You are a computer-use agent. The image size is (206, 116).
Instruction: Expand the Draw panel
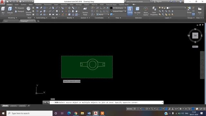click(x=54, y=18)
